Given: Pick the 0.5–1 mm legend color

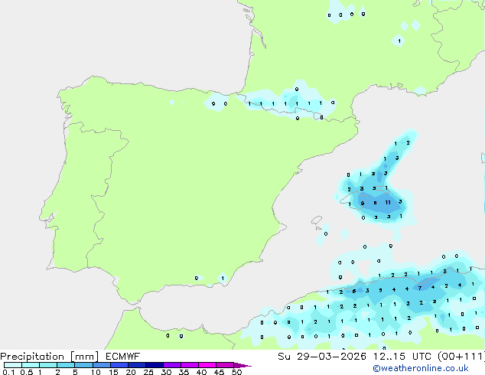Looking at the screenshot, I should pyautogui.click(x=31, y=365).
